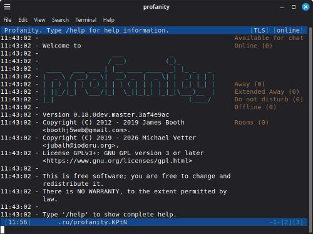This screenshot has width=313, height=234.
Task: Open the Help menu
Action: [x=109, y=20]
